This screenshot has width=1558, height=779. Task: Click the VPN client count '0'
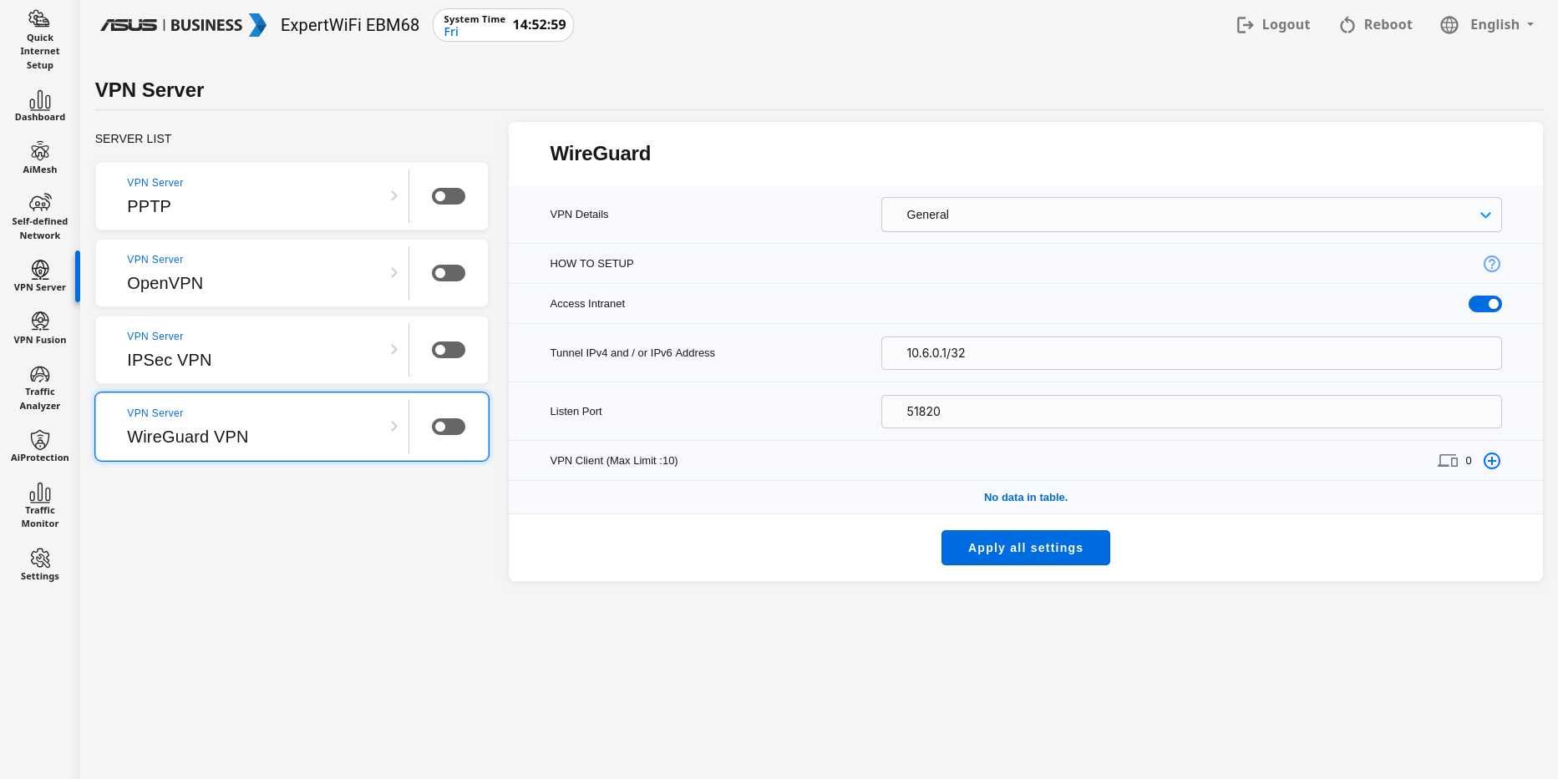1468,461
